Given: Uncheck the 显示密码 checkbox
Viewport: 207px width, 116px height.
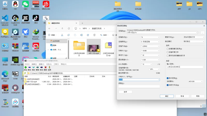Looking at the screenshot, I should [x=168, y=78].
